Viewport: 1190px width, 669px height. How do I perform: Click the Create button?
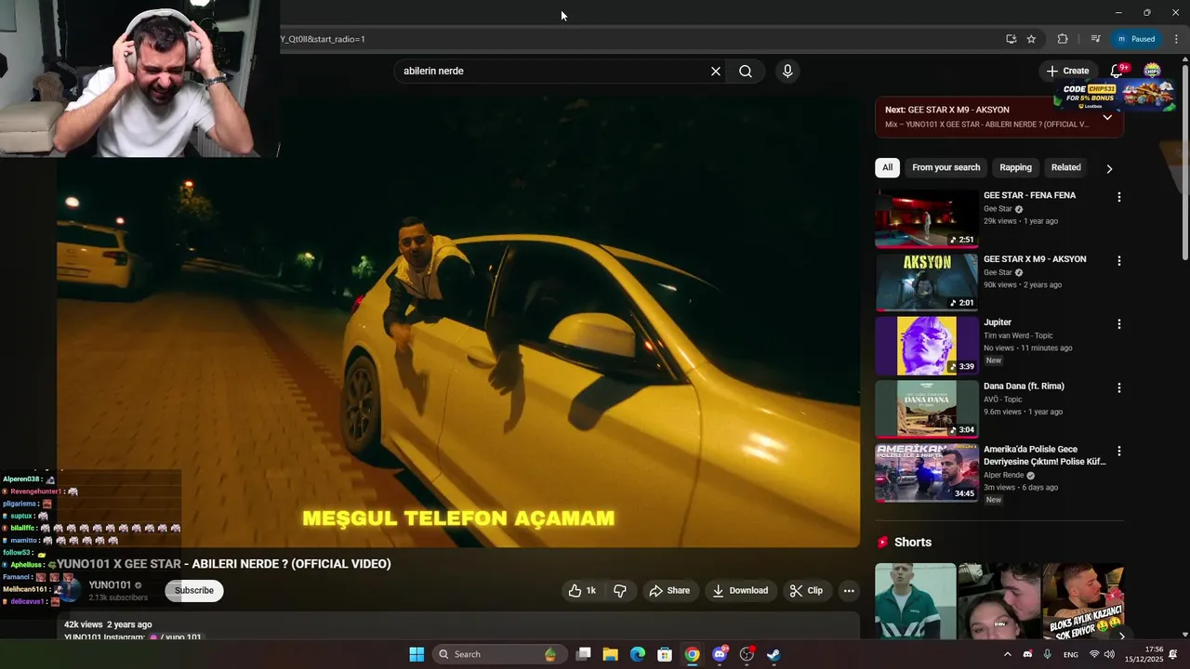pos(1067,71)
